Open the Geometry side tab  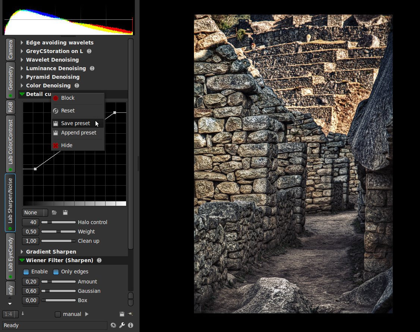(10, 80)
